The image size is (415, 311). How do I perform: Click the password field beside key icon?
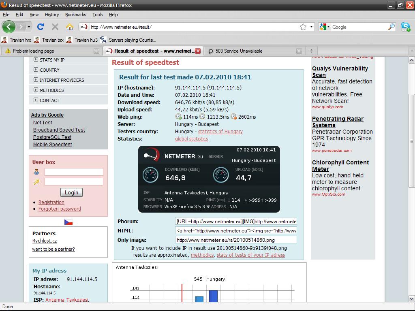coord(74,181)
